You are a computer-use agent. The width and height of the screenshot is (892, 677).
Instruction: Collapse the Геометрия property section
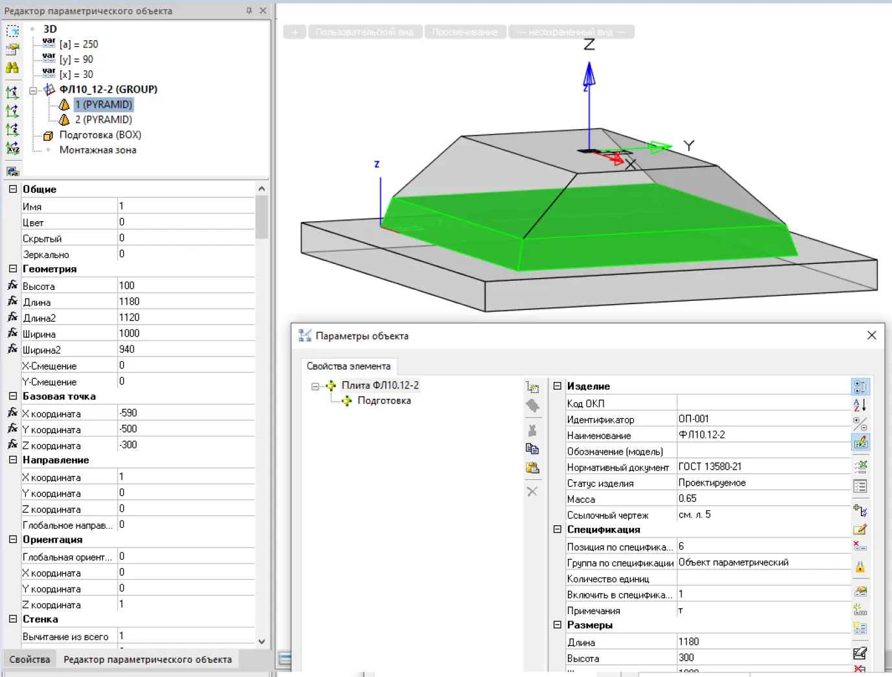[13, 268]
